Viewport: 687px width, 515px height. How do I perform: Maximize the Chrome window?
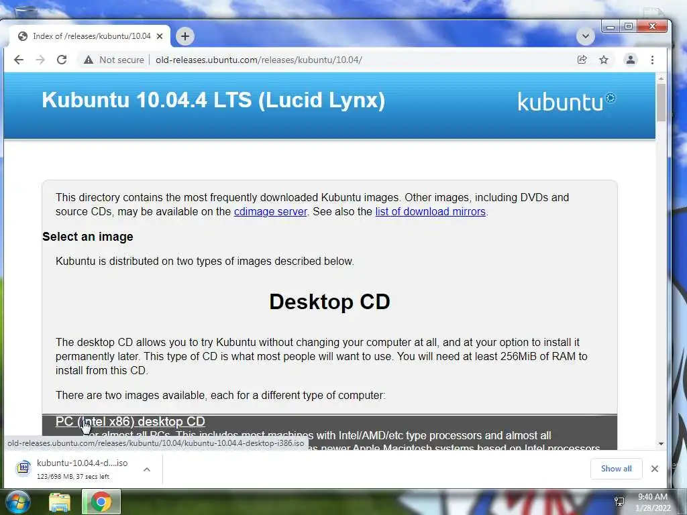click(628, 26)
